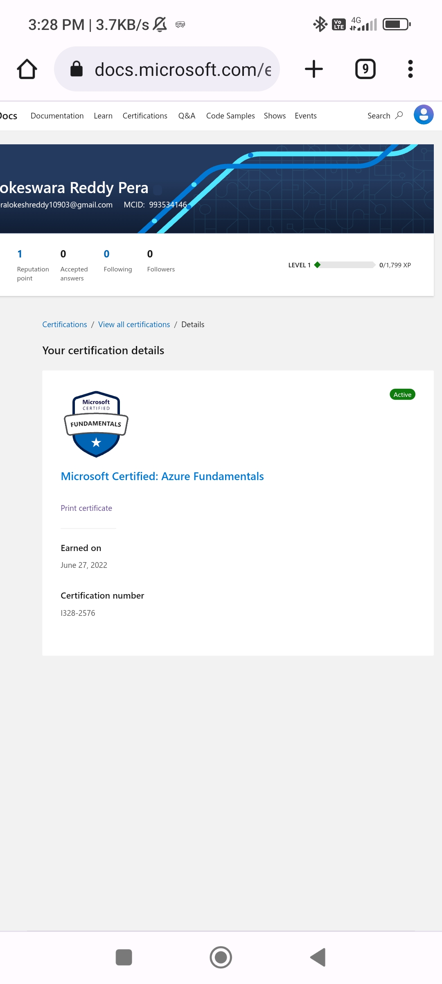Click the docs.microsoft.com address bar
The width and height of the screenshot is (442, 984).
pos(167,69)
